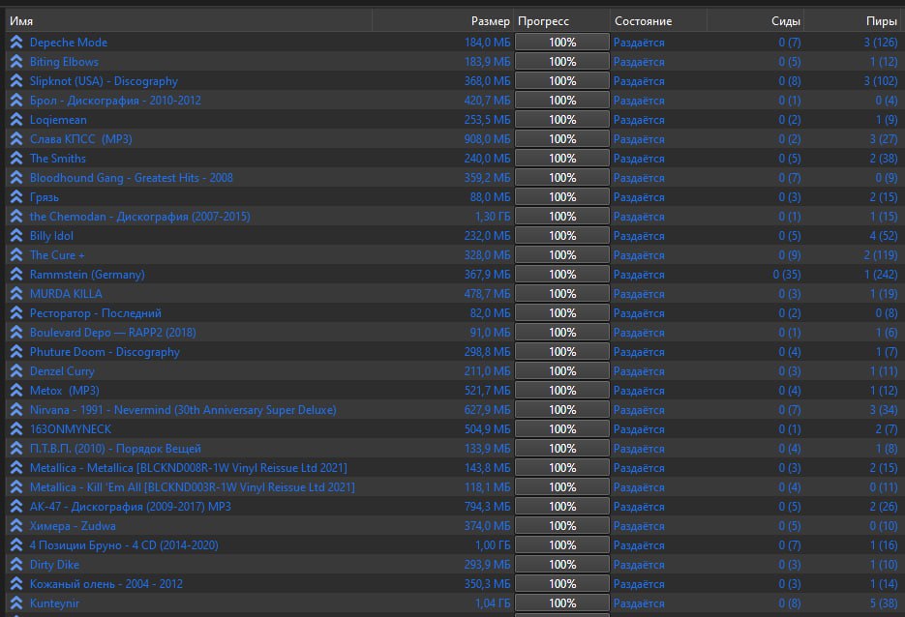Click the seeding icon beside Depeche Mode

[x=16, y=43]
